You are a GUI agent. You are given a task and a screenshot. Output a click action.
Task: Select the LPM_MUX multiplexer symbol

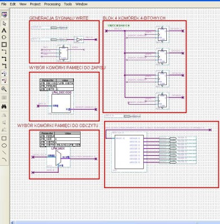[x=58, y=158]
